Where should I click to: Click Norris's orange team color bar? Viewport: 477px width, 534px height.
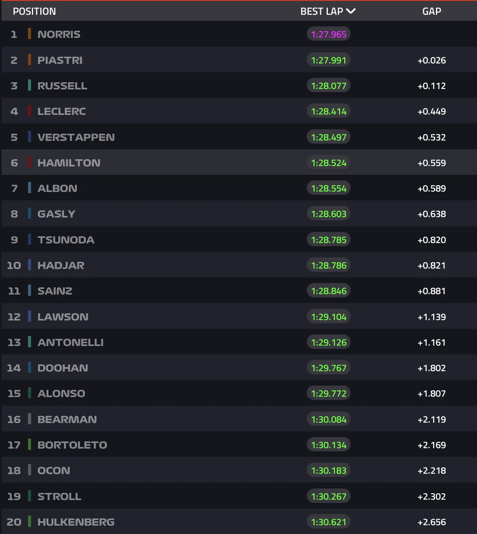(30, 34)
